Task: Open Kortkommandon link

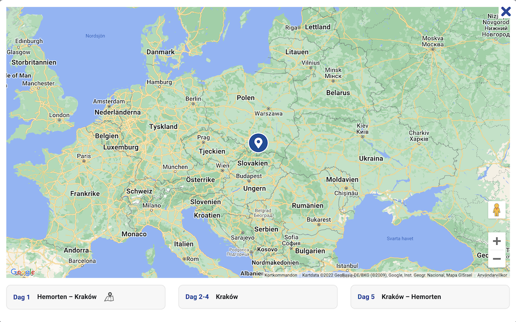Action: (x=281, y=275)
